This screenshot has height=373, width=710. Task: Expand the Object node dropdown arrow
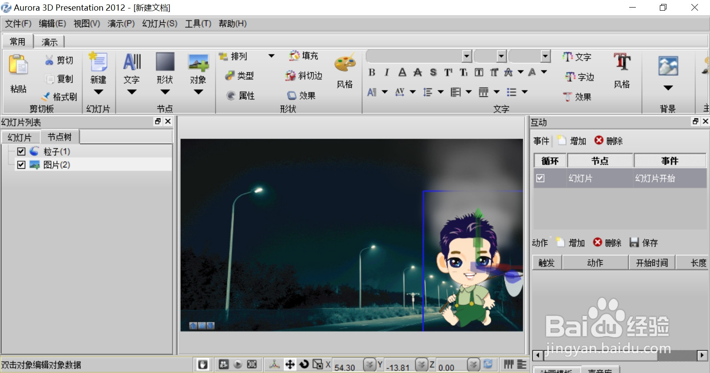click(x=198, y=92)
